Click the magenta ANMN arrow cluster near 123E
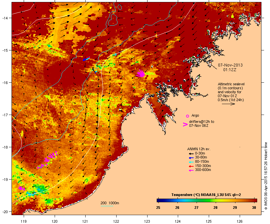The image size is (270, 224). click(141, 73)
